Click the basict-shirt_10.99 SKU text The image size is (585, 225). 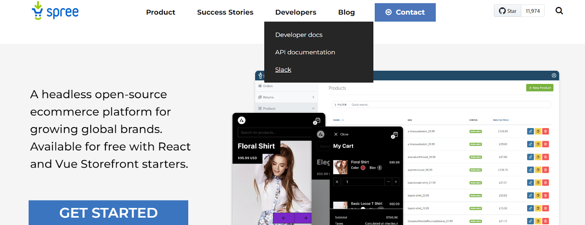click(x=418, y=208)
